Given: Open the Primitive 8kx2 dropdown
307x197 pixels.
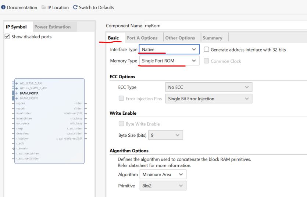Looking at the screenshot, I should [x=163, y=186].
